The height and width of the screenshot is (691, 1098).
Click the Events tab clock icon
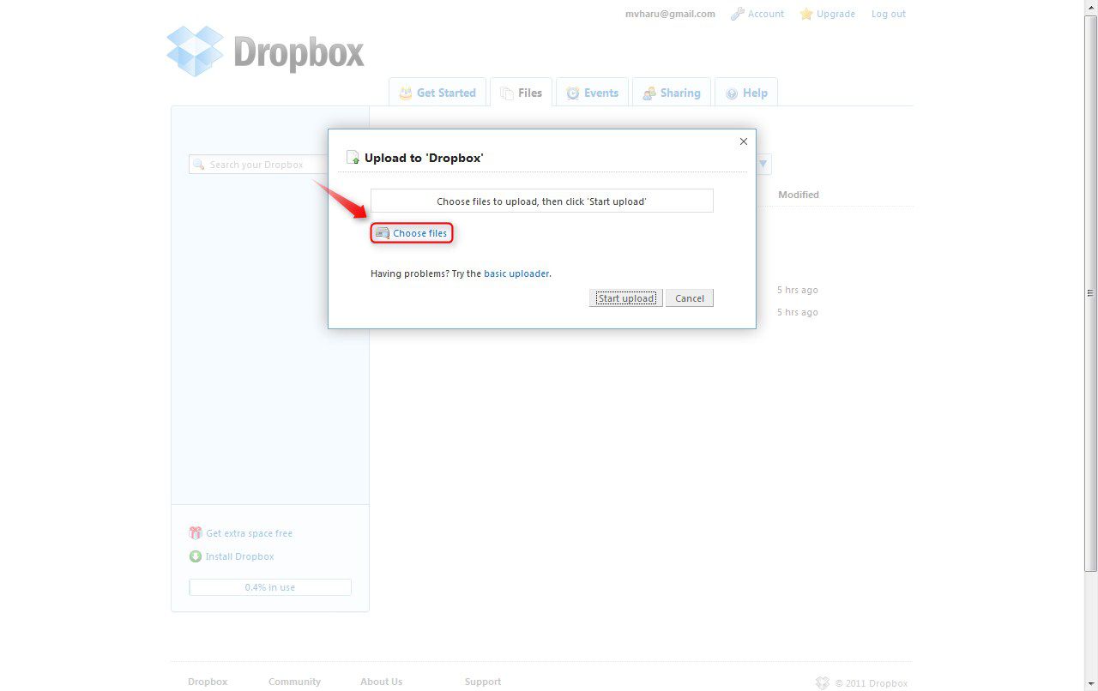[573, 93]
